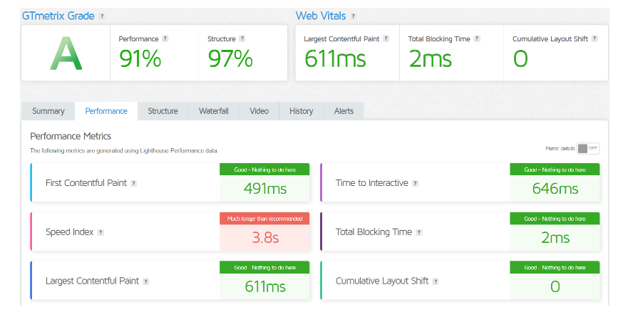628x322 pixels.
Task: Open Speed Index help icon
Action: click(101, 232)
